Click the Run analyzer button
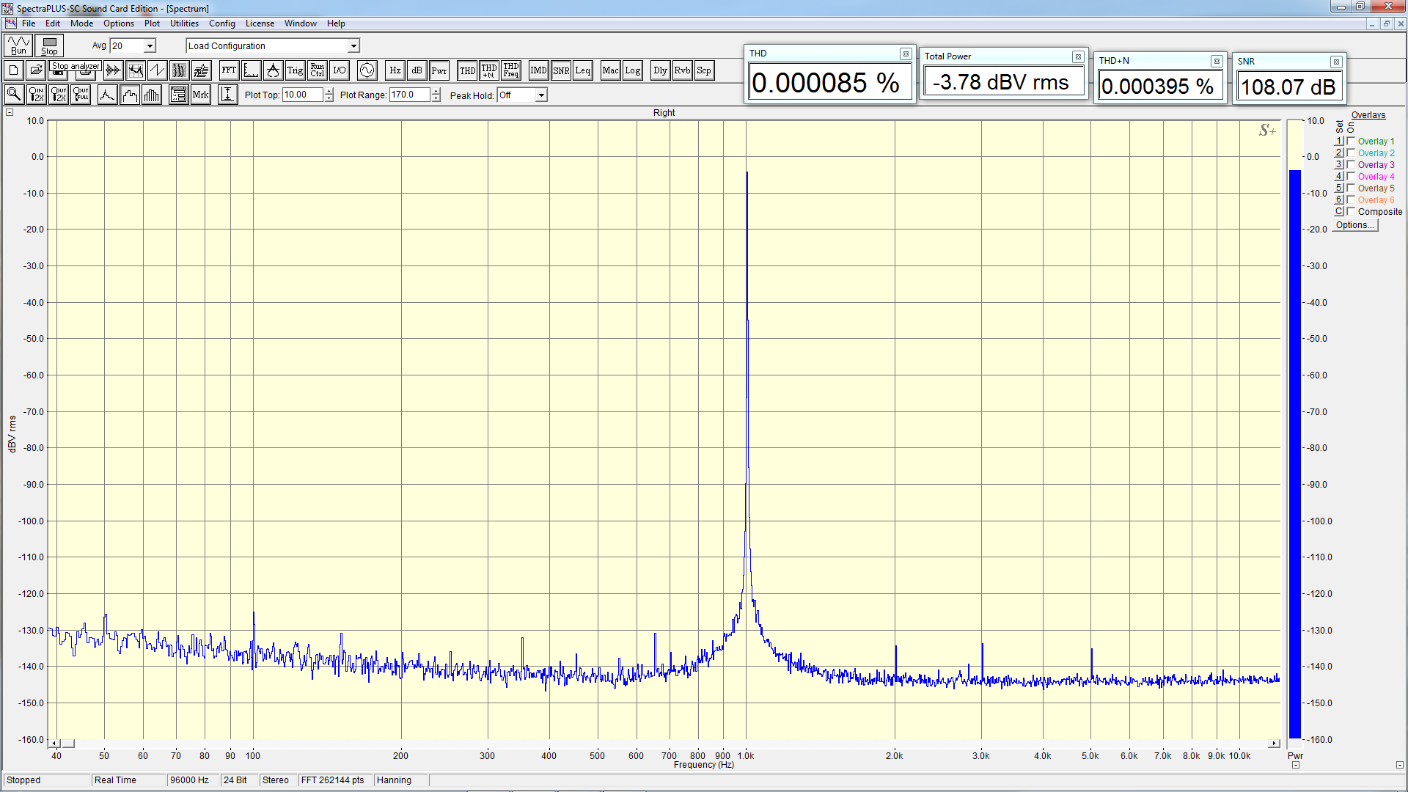Image resolution: width=1408 pixels, height=792 pixels. pos(18,45)
